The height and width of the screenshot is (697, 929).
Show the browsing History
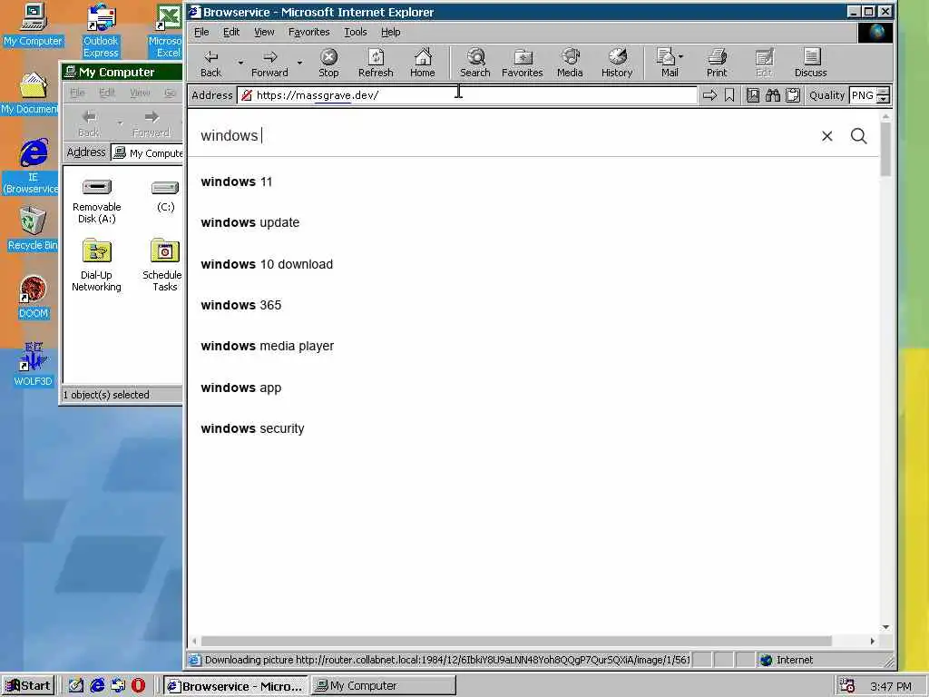coord(617,64)
